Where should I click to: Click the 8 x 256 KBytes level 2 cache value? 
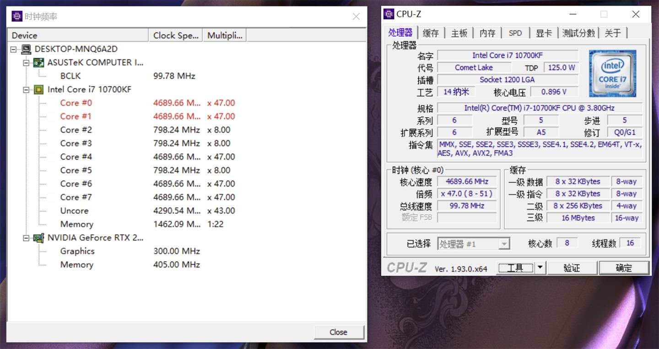point(578,206)
